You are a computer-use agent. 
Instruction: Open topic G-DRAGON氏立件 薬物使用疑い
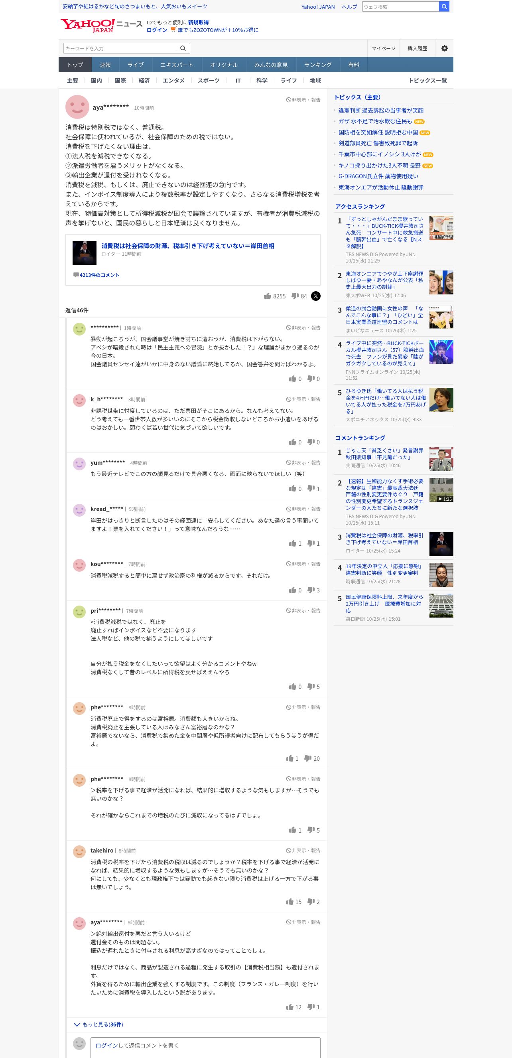(x=378, y=176)
